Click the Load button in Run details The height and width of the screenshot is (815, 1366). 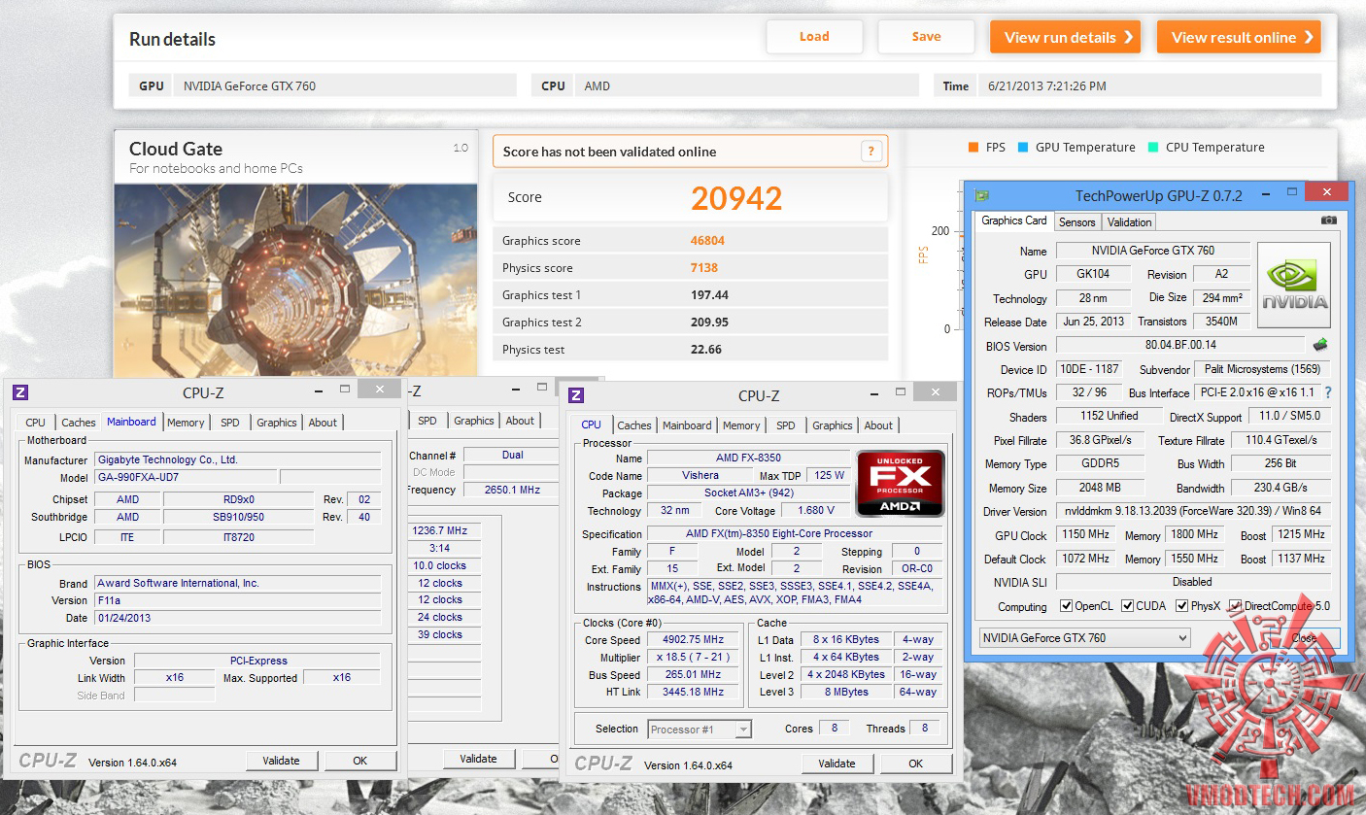pyautogui.click(x=814, y=37)
